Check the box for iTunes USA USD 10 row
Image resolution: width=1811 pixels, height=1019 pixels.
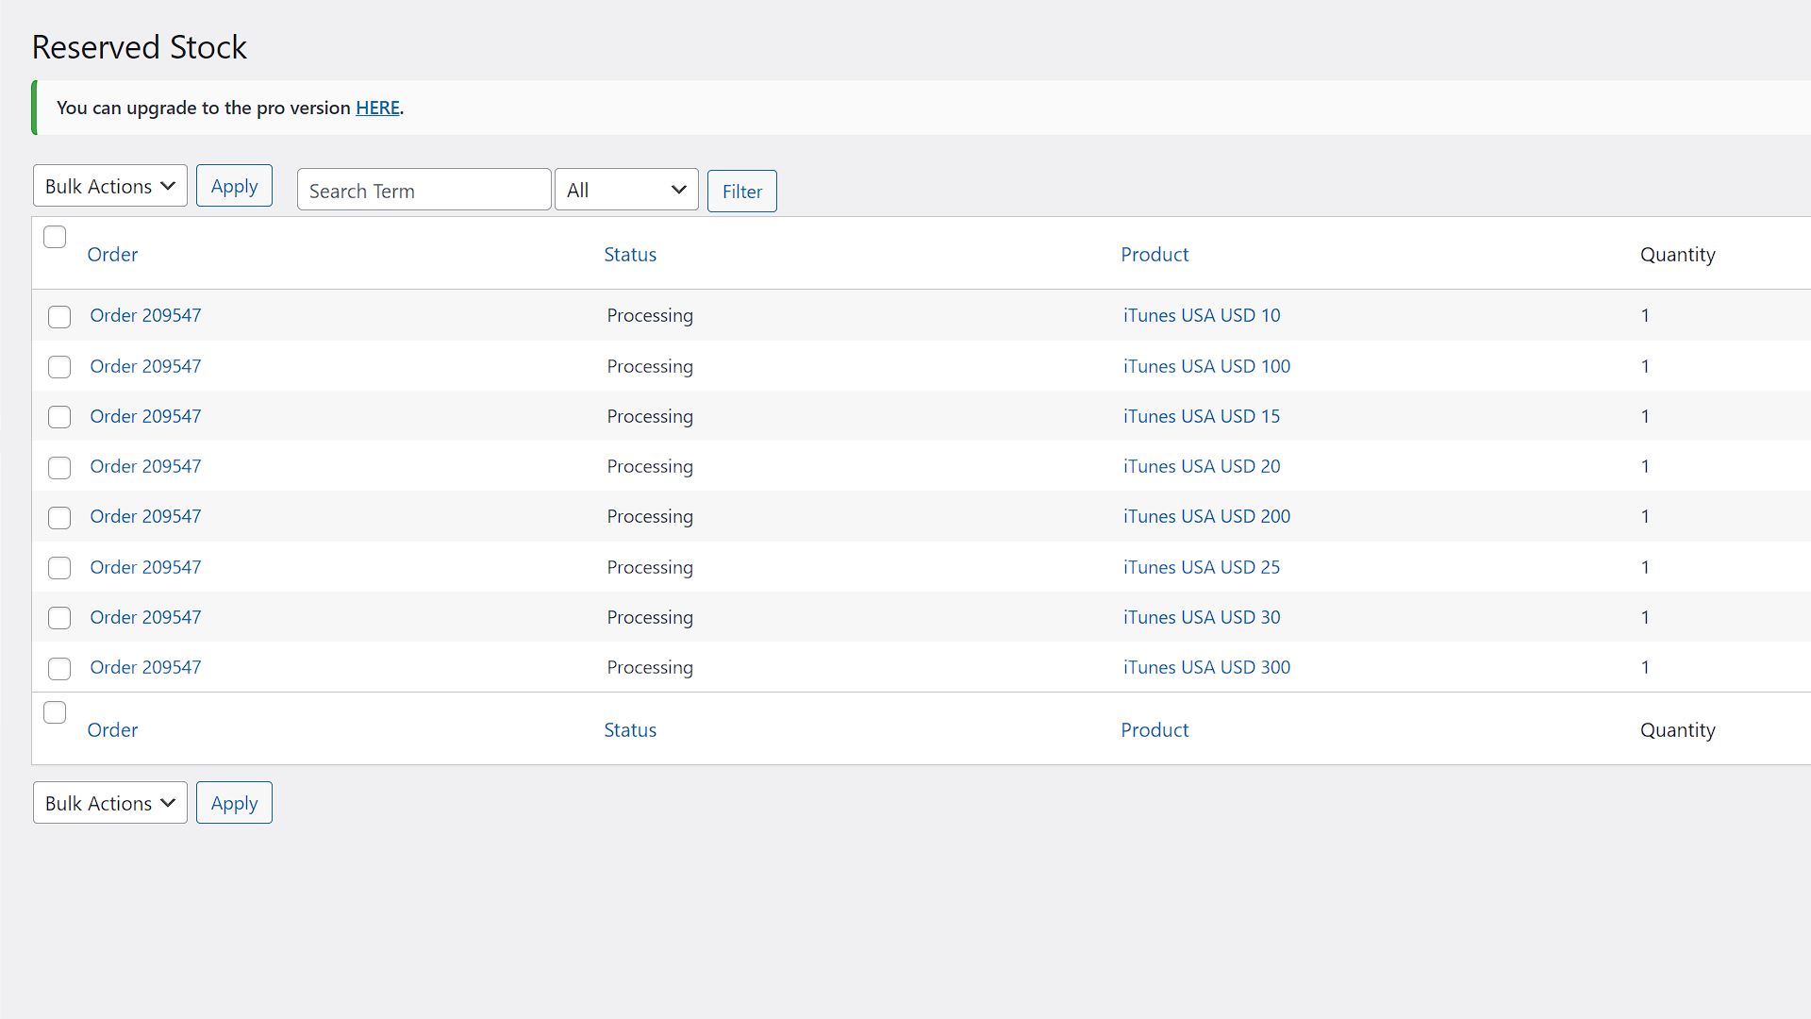point(59,317)
